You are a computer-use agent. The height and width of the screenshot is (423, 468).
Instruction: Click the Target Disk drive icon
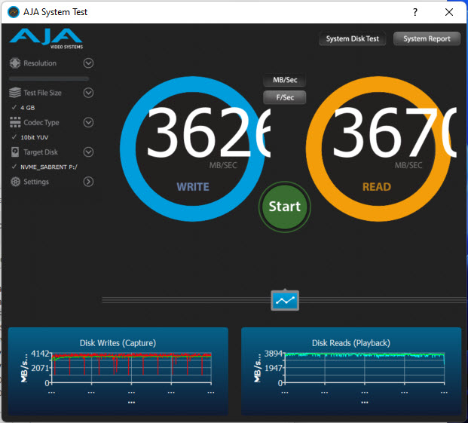coord(15,152)
